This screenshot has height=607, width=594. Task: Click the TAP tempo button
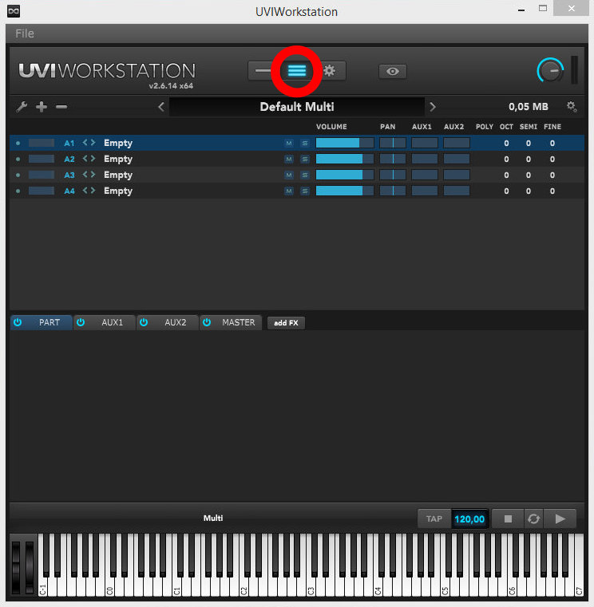click(434, 518)
